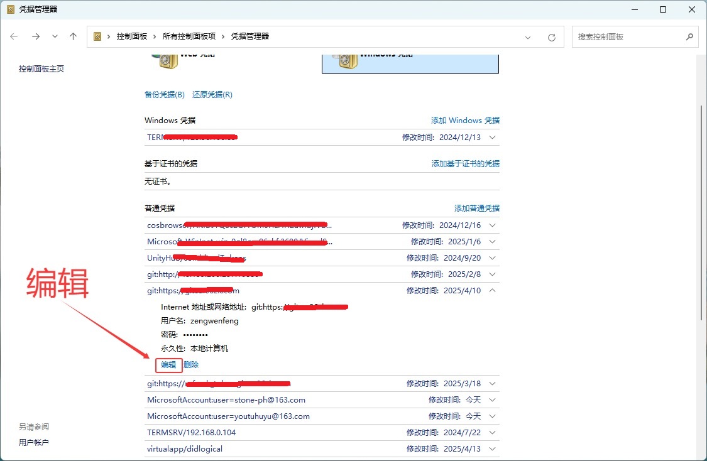Go forward with the navigation arrow

36,36
